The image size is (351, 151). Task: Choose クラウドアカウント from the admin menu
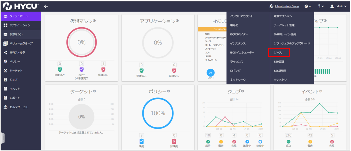coord(242,16)
